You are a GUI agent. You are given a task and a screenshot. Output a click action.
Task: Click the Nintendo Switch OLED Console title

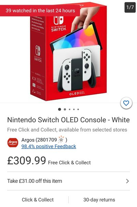pos(68,120)
